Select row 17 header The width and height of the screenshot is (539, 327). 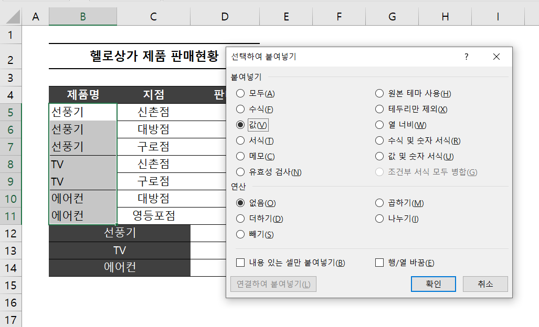pyautogui.click(x=10, y=320)
